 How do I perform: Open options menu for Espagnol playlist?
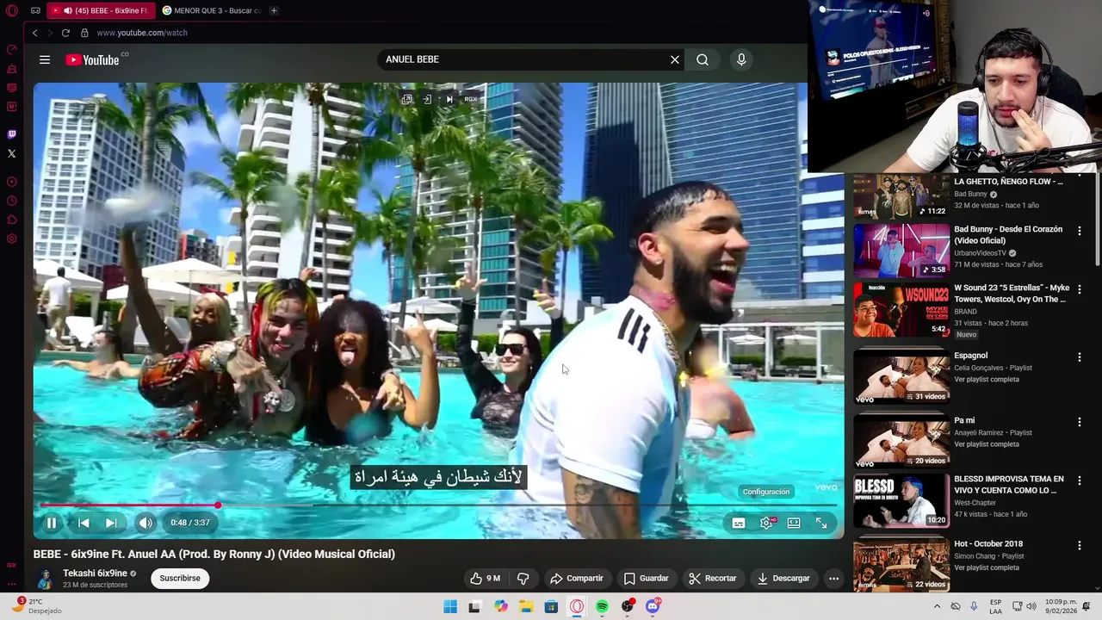click(1079, 356)
